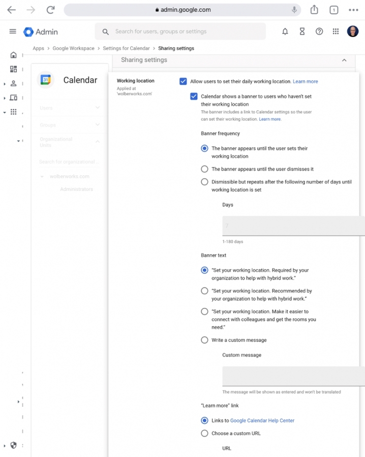The height and width of the screenshot is (457, 365).
Task: Open the Google Calendar Help Center link
Action: click(x=262, y=420)
